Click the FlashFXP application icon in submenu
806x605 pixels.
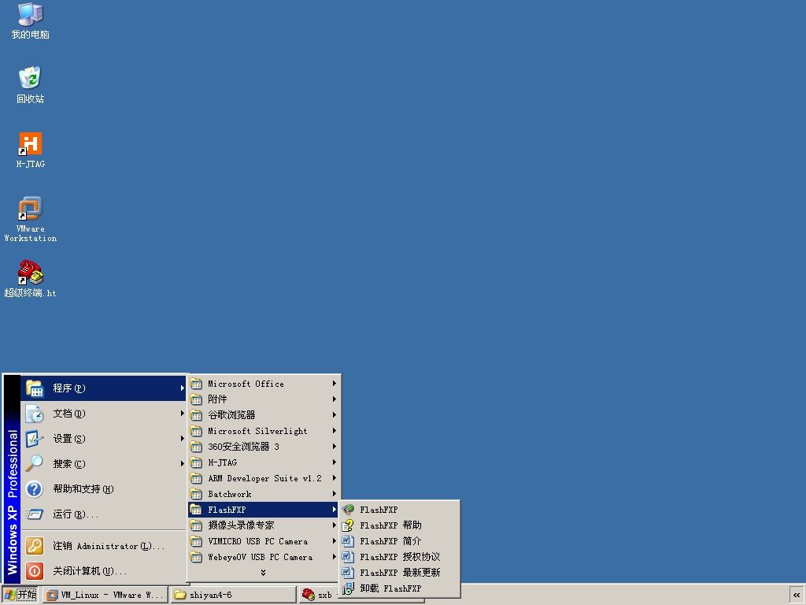pyautogui.click(x=348, y=510)
